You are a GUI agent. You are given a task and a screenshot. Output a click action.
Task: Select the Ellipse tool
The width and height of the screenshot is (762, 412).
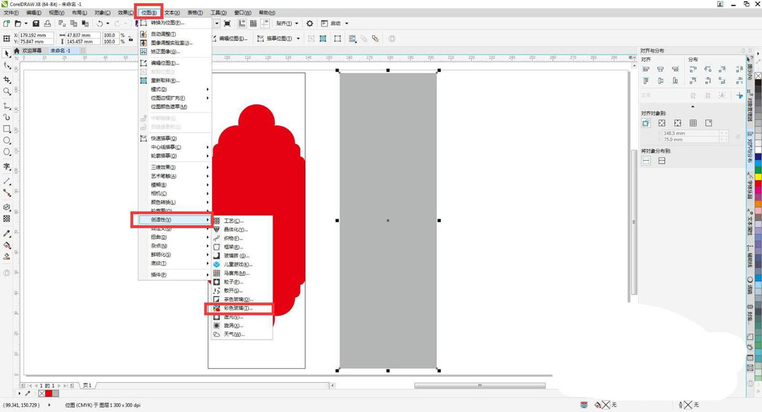click(x=7, y=140)
